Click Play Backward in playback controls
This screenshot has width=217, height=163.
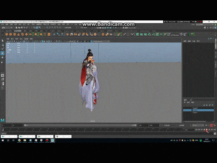[204, 130]
